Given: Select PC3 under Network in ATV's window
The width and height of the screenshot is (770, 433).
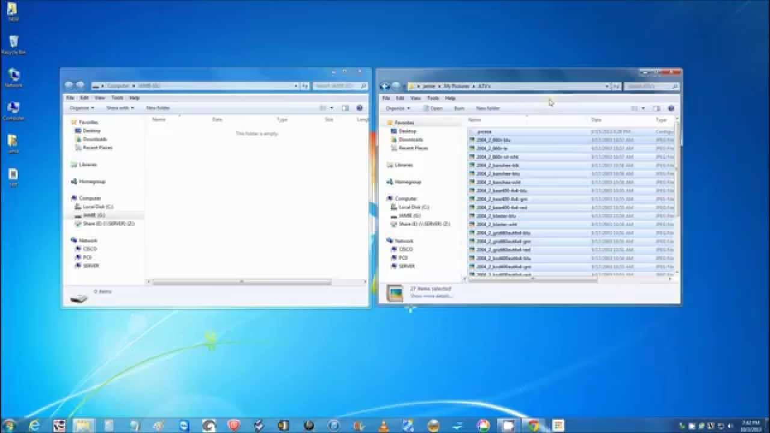Looking at the screenshot, I should 403,257.
